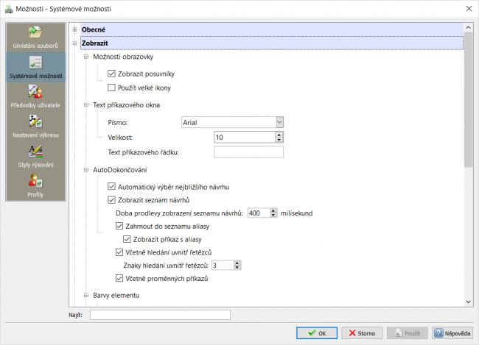
Task: Click the vertical scrollbar thumb
Action: coord(468,99)
